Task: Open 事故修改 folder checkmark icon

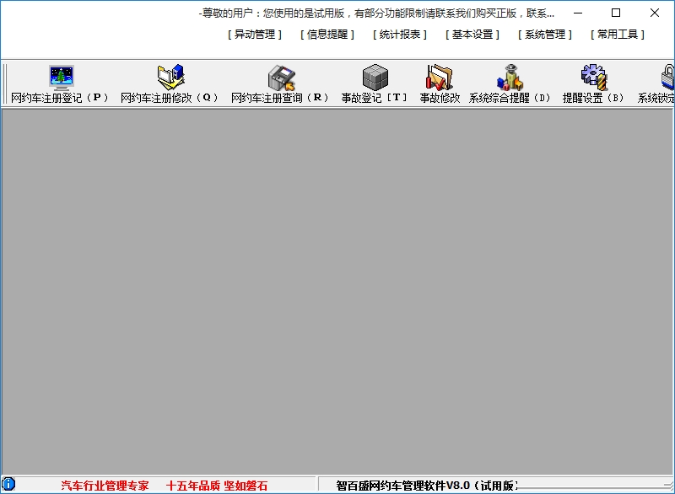Action: [x=439, y=78]
